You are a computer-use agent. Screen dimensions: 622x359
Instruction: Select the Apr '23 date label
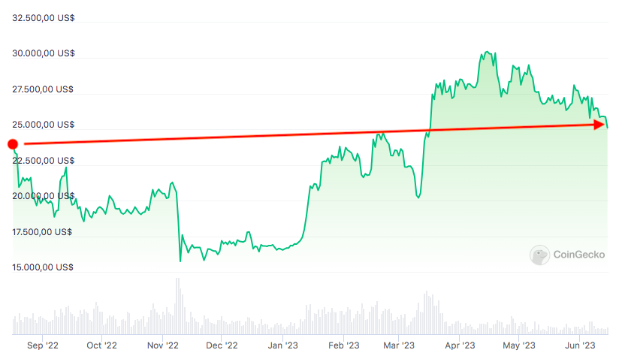(459, 345)
